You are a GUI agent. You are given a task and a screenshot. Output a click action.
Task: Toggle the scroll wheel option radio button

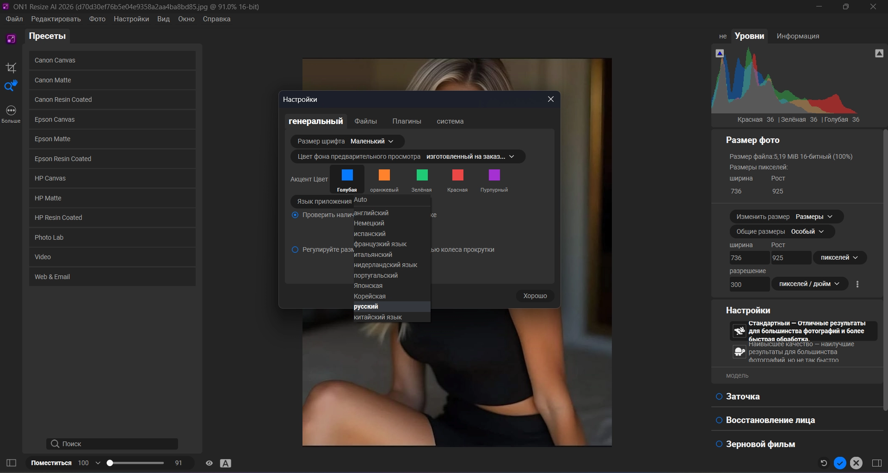295,249
